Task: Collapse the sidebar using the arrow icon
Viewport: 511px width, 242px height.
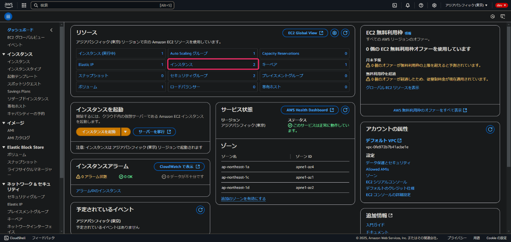Action: [51, 30]
